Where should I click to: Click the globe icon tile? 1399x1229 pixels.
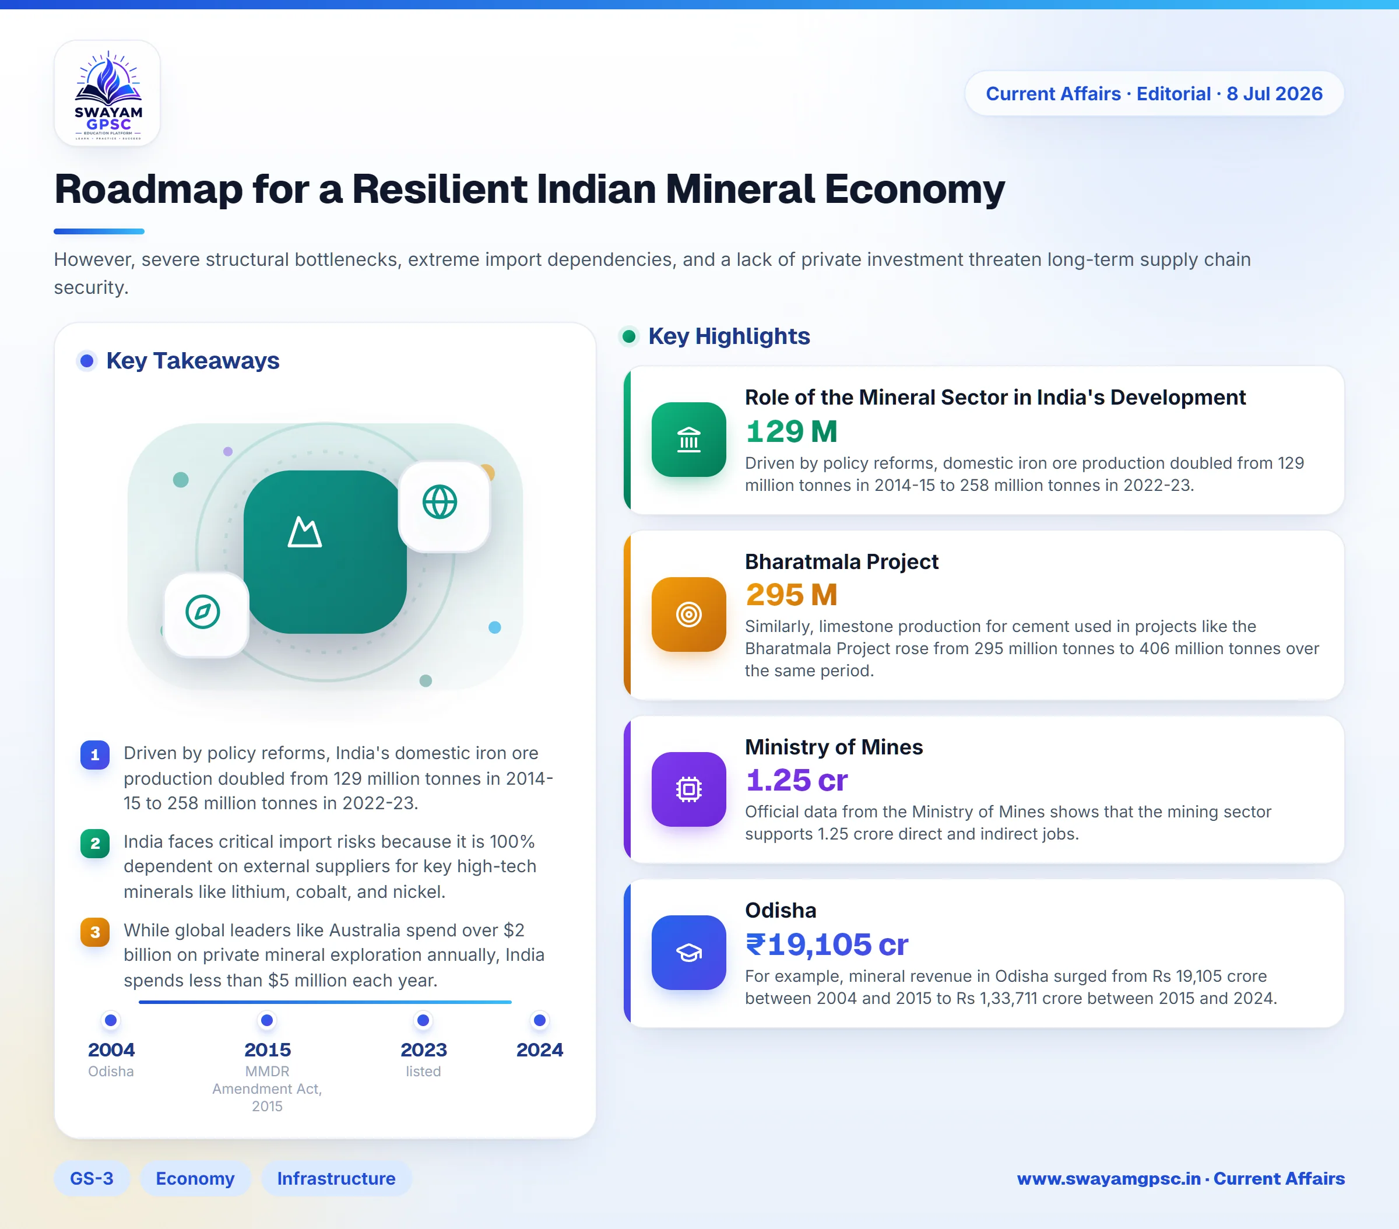tap(444, 505)
